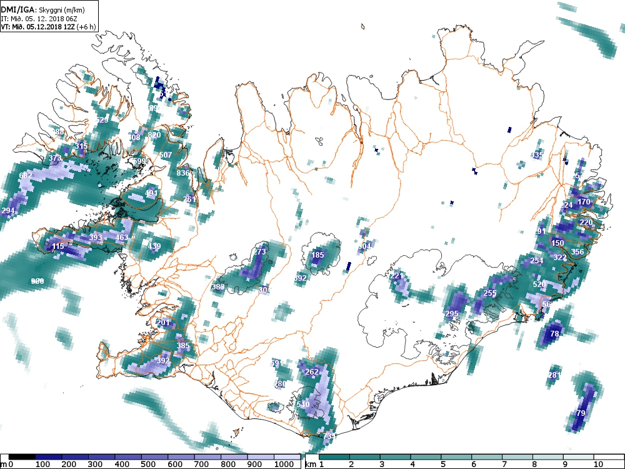Click the 507 visibility value
The height and width of the screenshot is (469, 625).
[166, 154]
